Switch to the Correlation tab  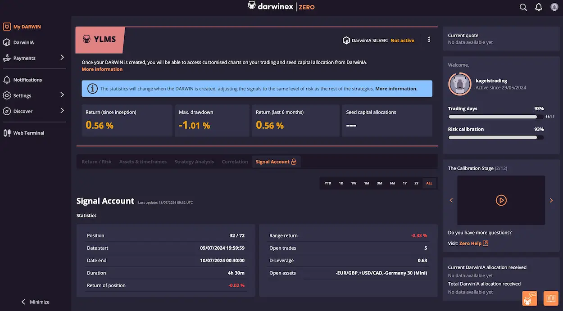click(x=235, y=162)
